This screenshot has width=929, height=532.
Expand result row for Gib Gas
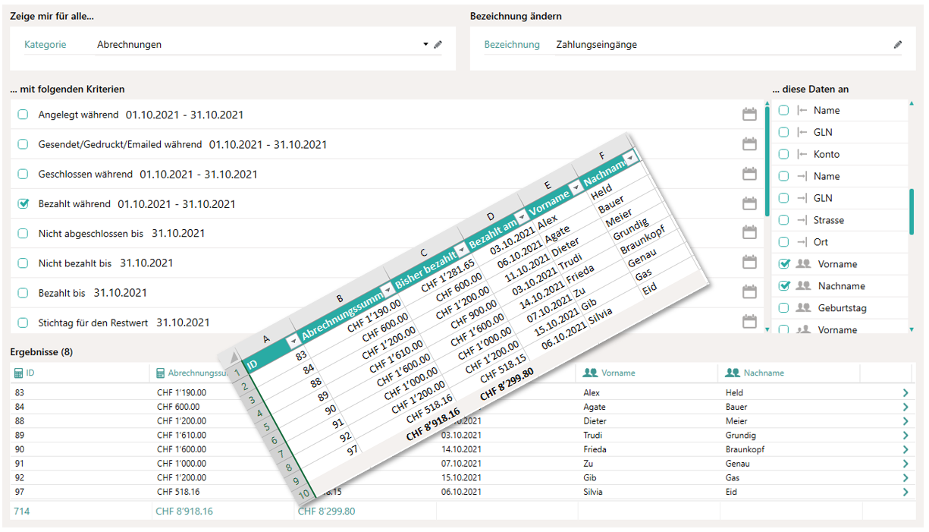click(905, 478)
